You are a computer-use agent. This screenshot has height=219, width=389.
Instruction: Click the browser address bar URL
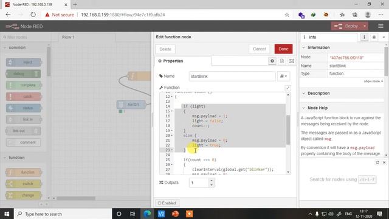pos(123,15)
